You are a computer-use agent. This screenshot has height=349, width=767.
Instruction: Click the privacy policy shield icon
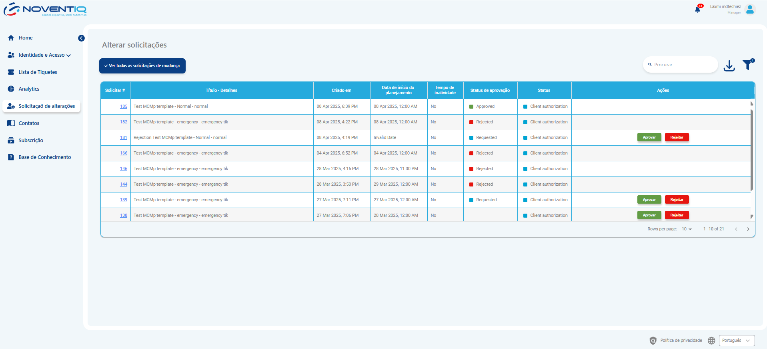[x=653, y=341]
